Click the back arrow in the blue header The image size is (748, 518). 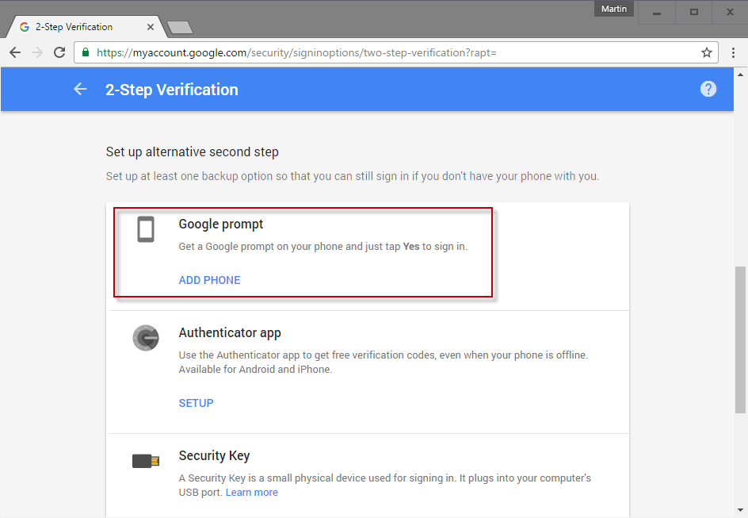[80, 89]
